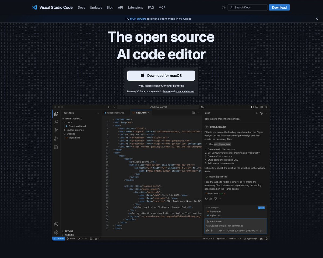Viewport: 323px width, 258px height.
Task: Open the send options chevron in chat
Action: click(x=264, y=231)
